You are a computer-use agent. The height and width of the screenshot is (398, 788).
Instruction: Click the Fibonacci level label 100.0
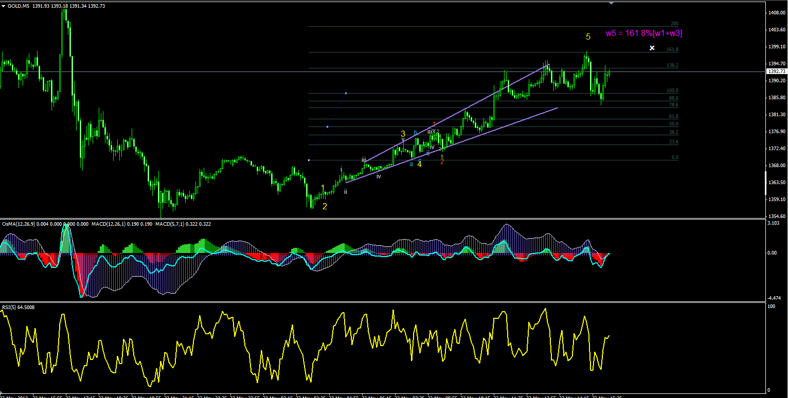point(672,91)
